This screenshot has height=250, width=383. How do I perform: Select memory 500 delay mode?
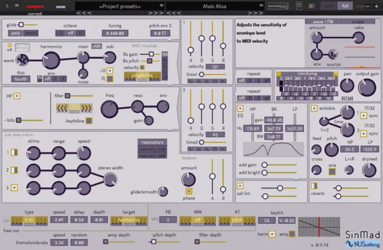(x=153, y=156)
